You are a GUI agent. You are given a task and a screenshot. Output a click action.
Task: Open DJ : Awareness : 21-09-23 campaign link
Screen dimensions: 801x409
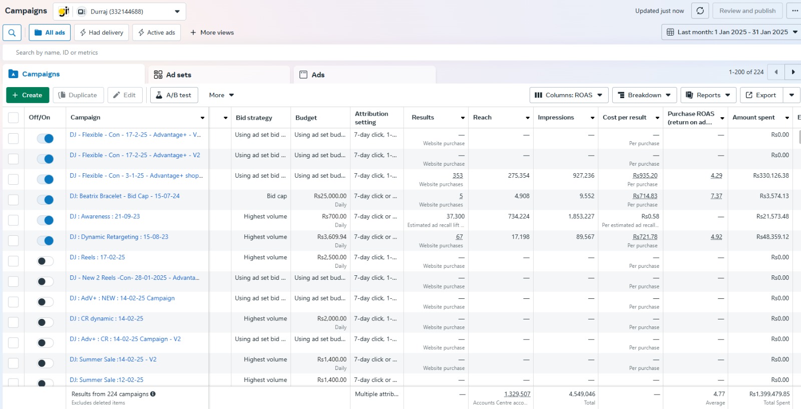(105, 217)
